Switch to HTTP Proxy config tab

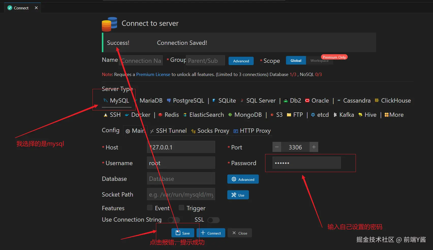[x=252, y=131]
